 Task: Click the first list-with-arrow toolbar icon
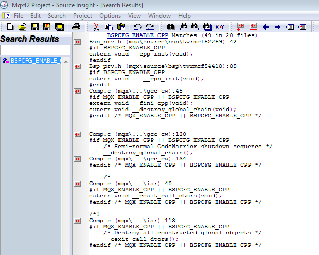click(290, 27)
